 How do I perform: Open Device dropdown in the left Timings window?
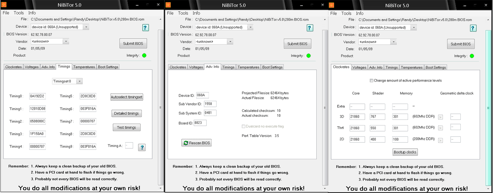pos(86,27)
